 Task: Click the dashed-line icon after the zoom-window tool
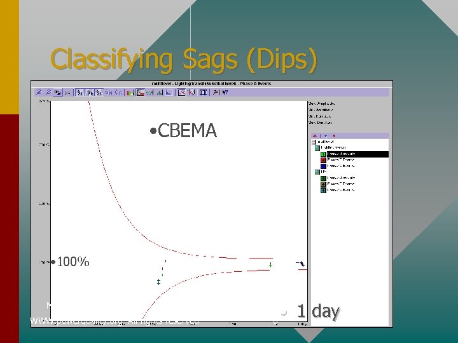[x=67, y=93]
